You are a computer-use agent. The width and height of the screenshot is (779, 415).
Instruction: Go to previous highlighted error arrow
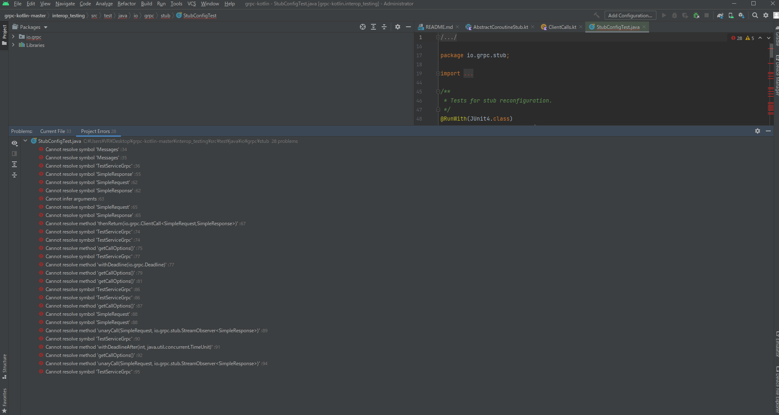pos(760,38)
